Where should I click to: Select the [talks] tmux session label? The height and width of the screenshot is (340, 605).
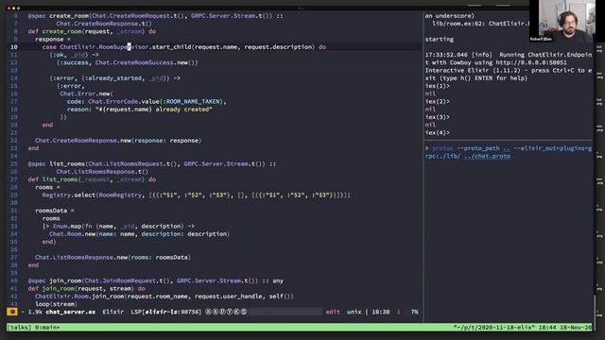[x=19, y=328]
